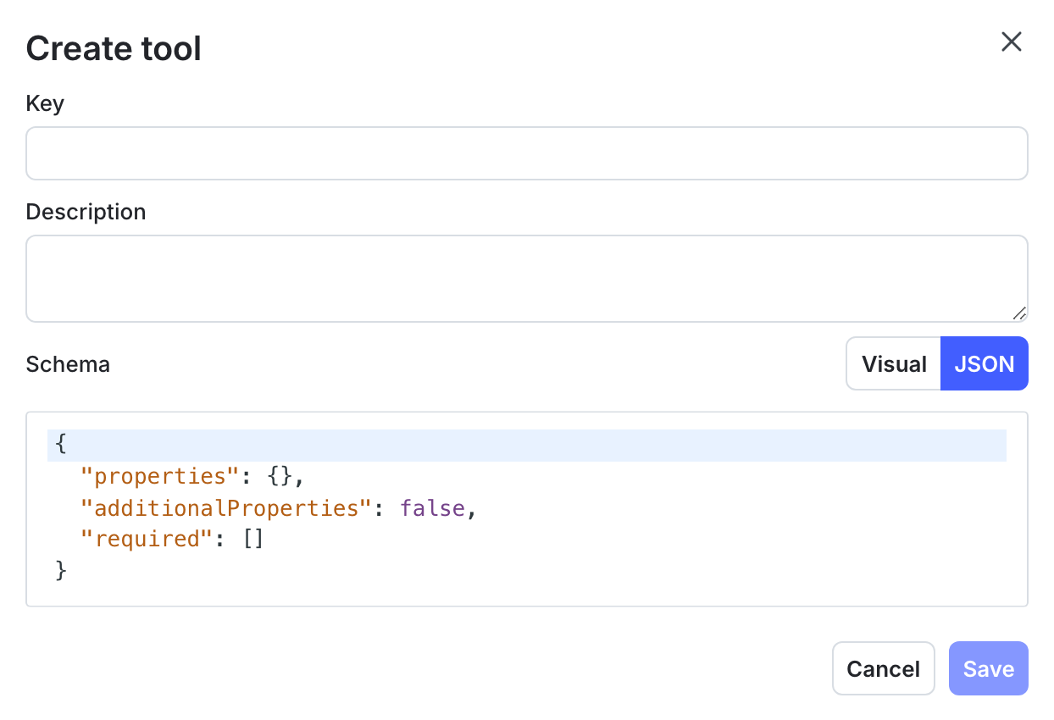Click the Cancel button

pyautogui.click(x=883, y=668)
